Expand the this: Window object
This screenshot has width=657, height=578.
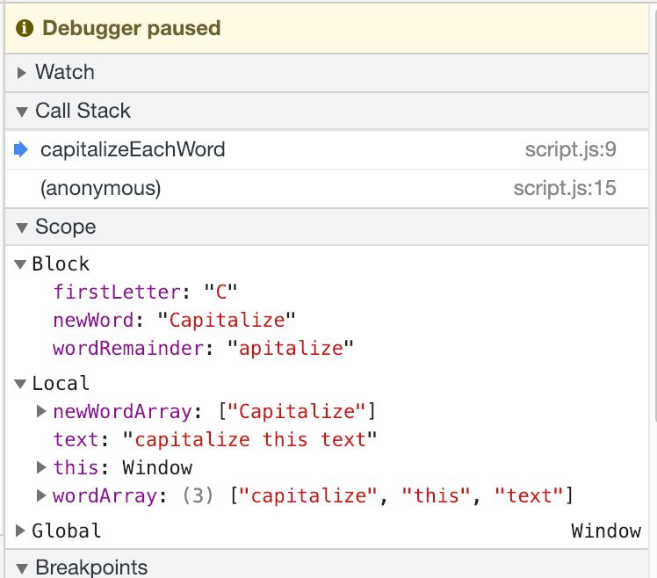pos(41,467)
